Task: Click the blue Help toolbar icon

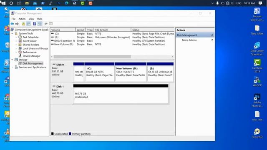Action: [35, 24]
